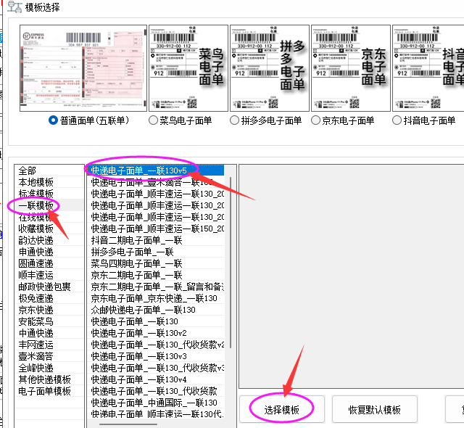Choose 圆通速递 category
The height and width of the screenshot is (428, 464).
click(49, 263)
